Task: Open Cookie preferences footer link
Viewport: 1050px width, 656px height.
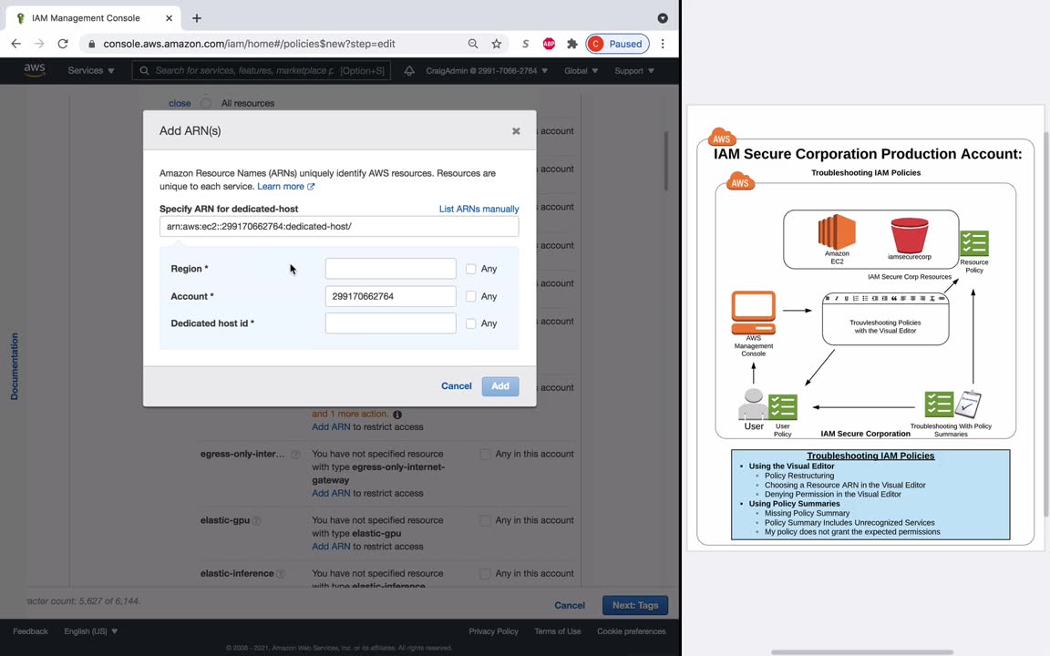Action: tap(632, 631)
